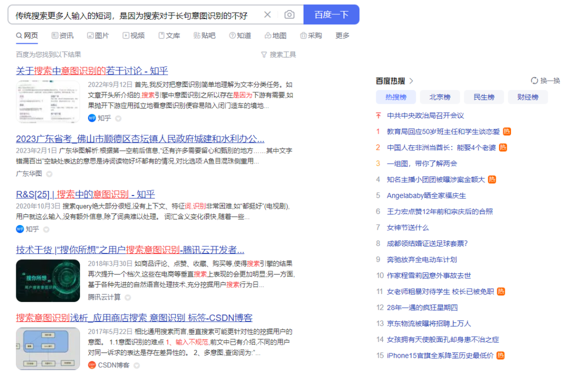Click the camera image search icon
569x372 pixels.
pos(289,15)
